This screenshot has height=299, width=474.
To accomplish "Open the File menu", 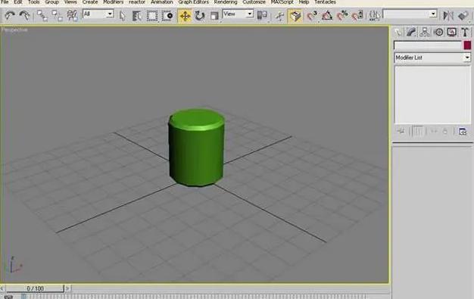I will pyautogui.click(x=5, y=2).
